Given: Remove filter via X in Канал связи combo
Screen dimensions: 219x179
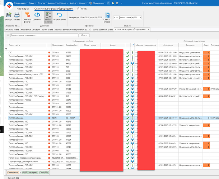Looking at the screenshot, I should [x=115, y=18].
